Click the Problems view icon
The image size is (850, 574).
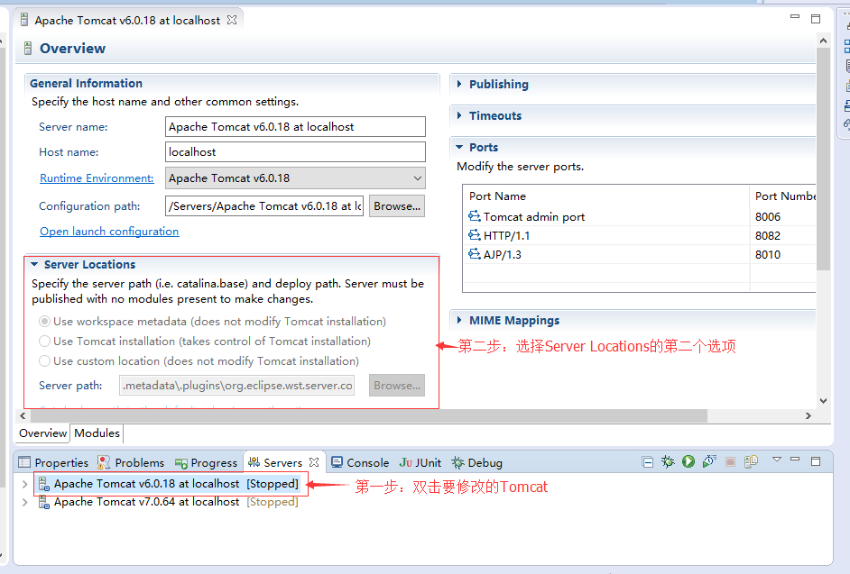[104, 462]
